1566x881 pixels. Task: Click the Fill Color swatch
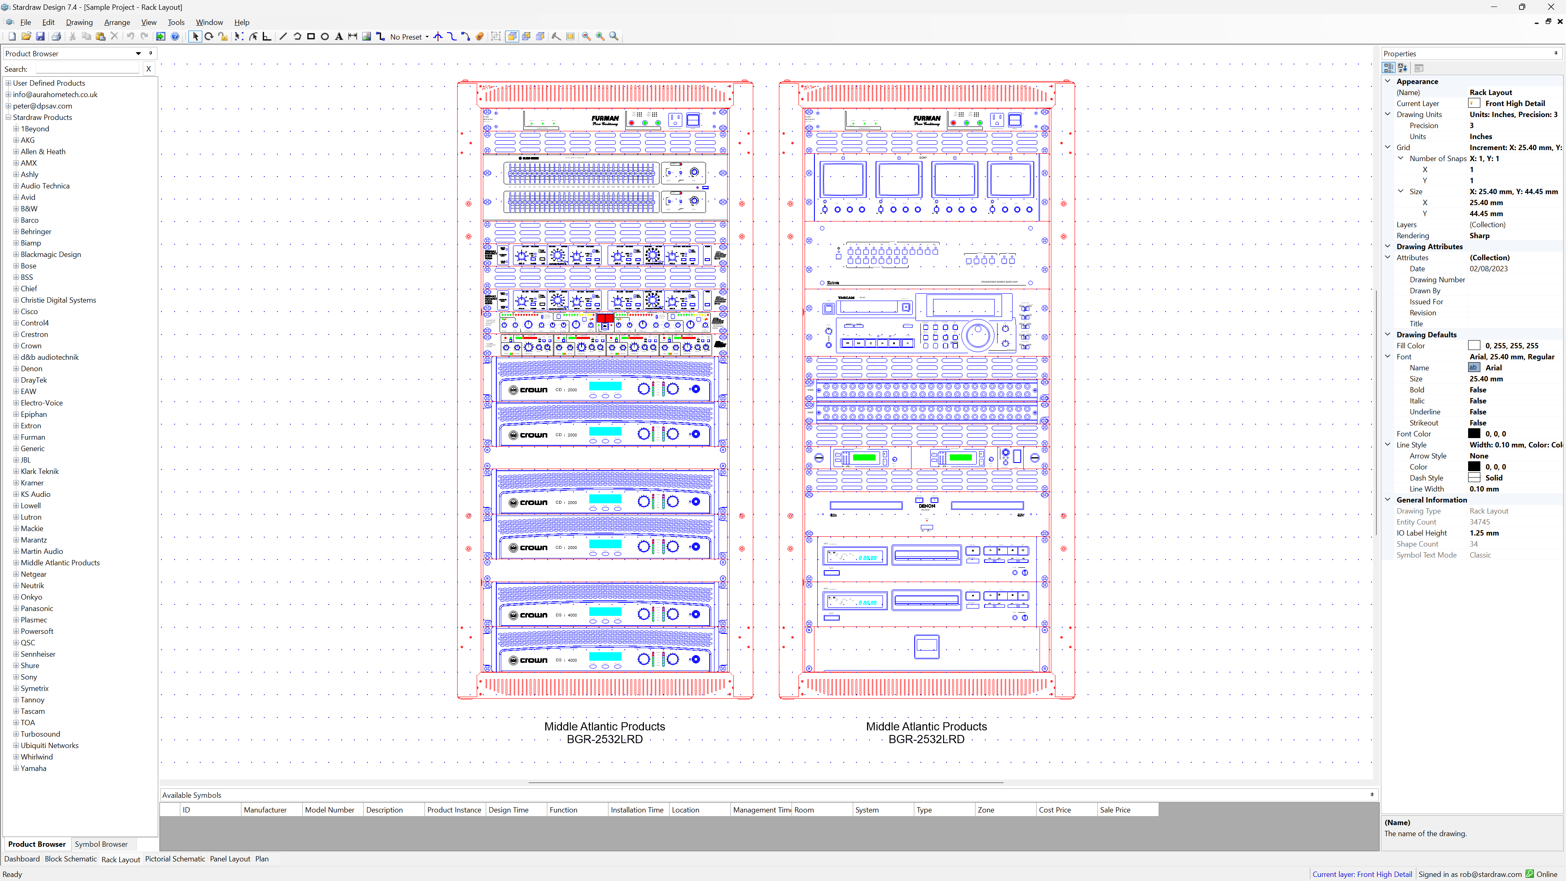(x=1473, y=345)
